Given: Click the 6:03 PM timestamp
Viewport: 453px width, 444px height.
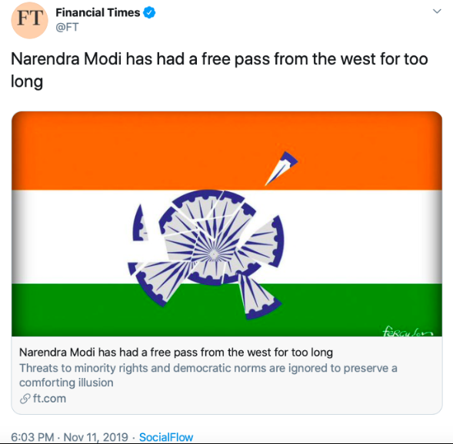Looking at the screenshot, I should pos(32,437).
